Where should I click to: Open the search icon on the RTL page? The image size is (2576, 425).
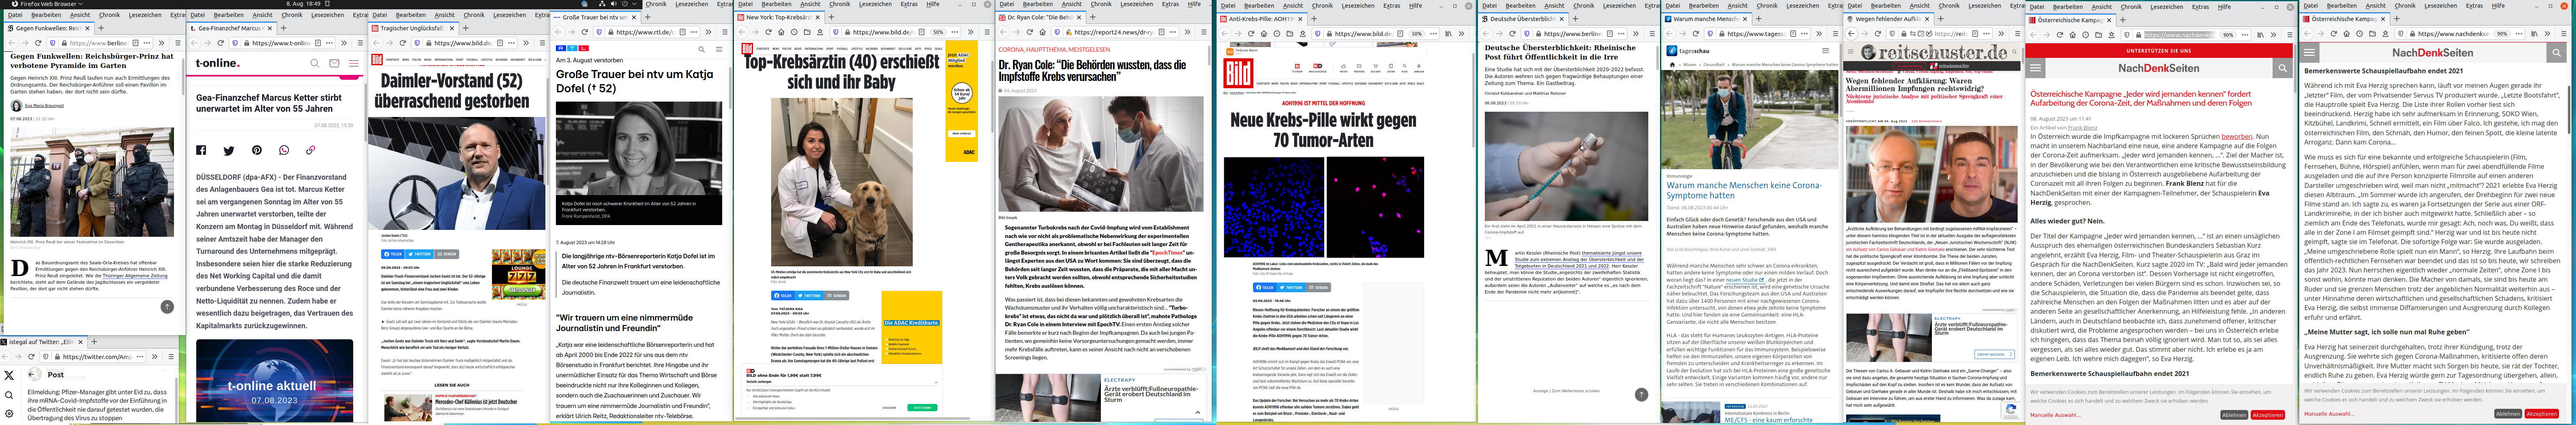[x=702, y=49]
